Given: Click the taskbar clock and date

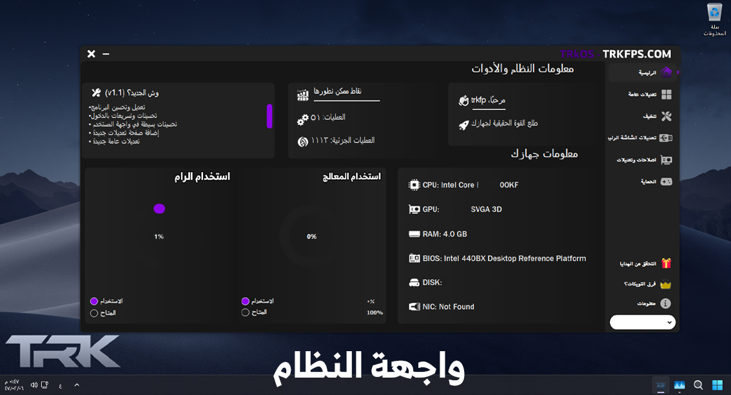Looking at the screenshot, I should (13, 385).
